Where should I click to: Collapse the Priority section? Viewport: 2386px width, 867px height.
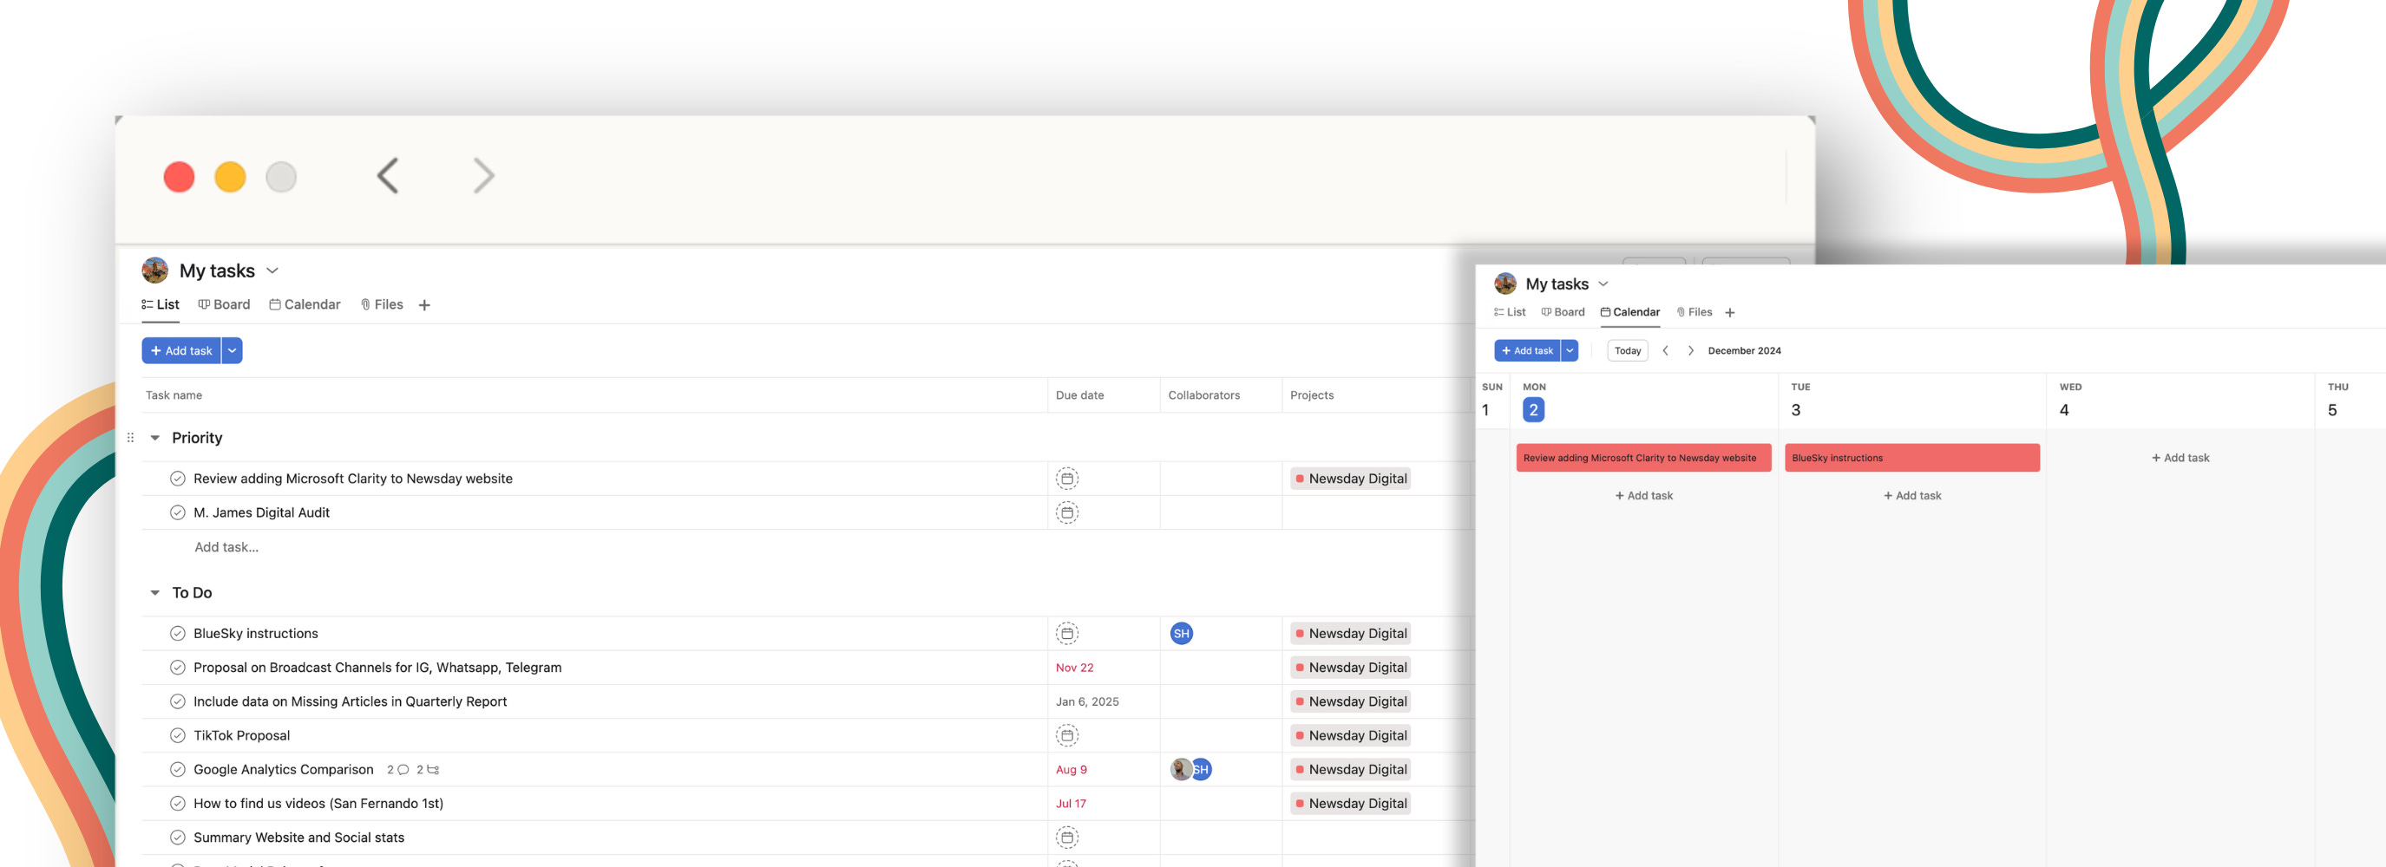pos(154,438)
